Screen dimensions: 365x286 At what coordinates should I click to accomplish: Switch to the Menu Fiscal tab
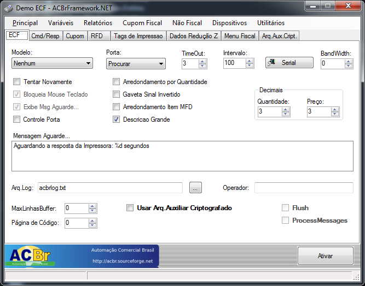(x=240, y=36)
